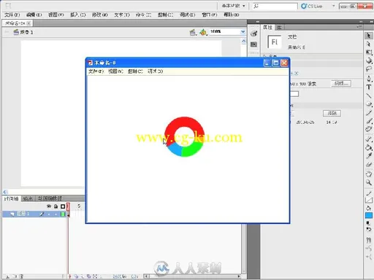Select the Deco tool
The height and width of the screenshot is (280, 374).
tap(369, 129)
